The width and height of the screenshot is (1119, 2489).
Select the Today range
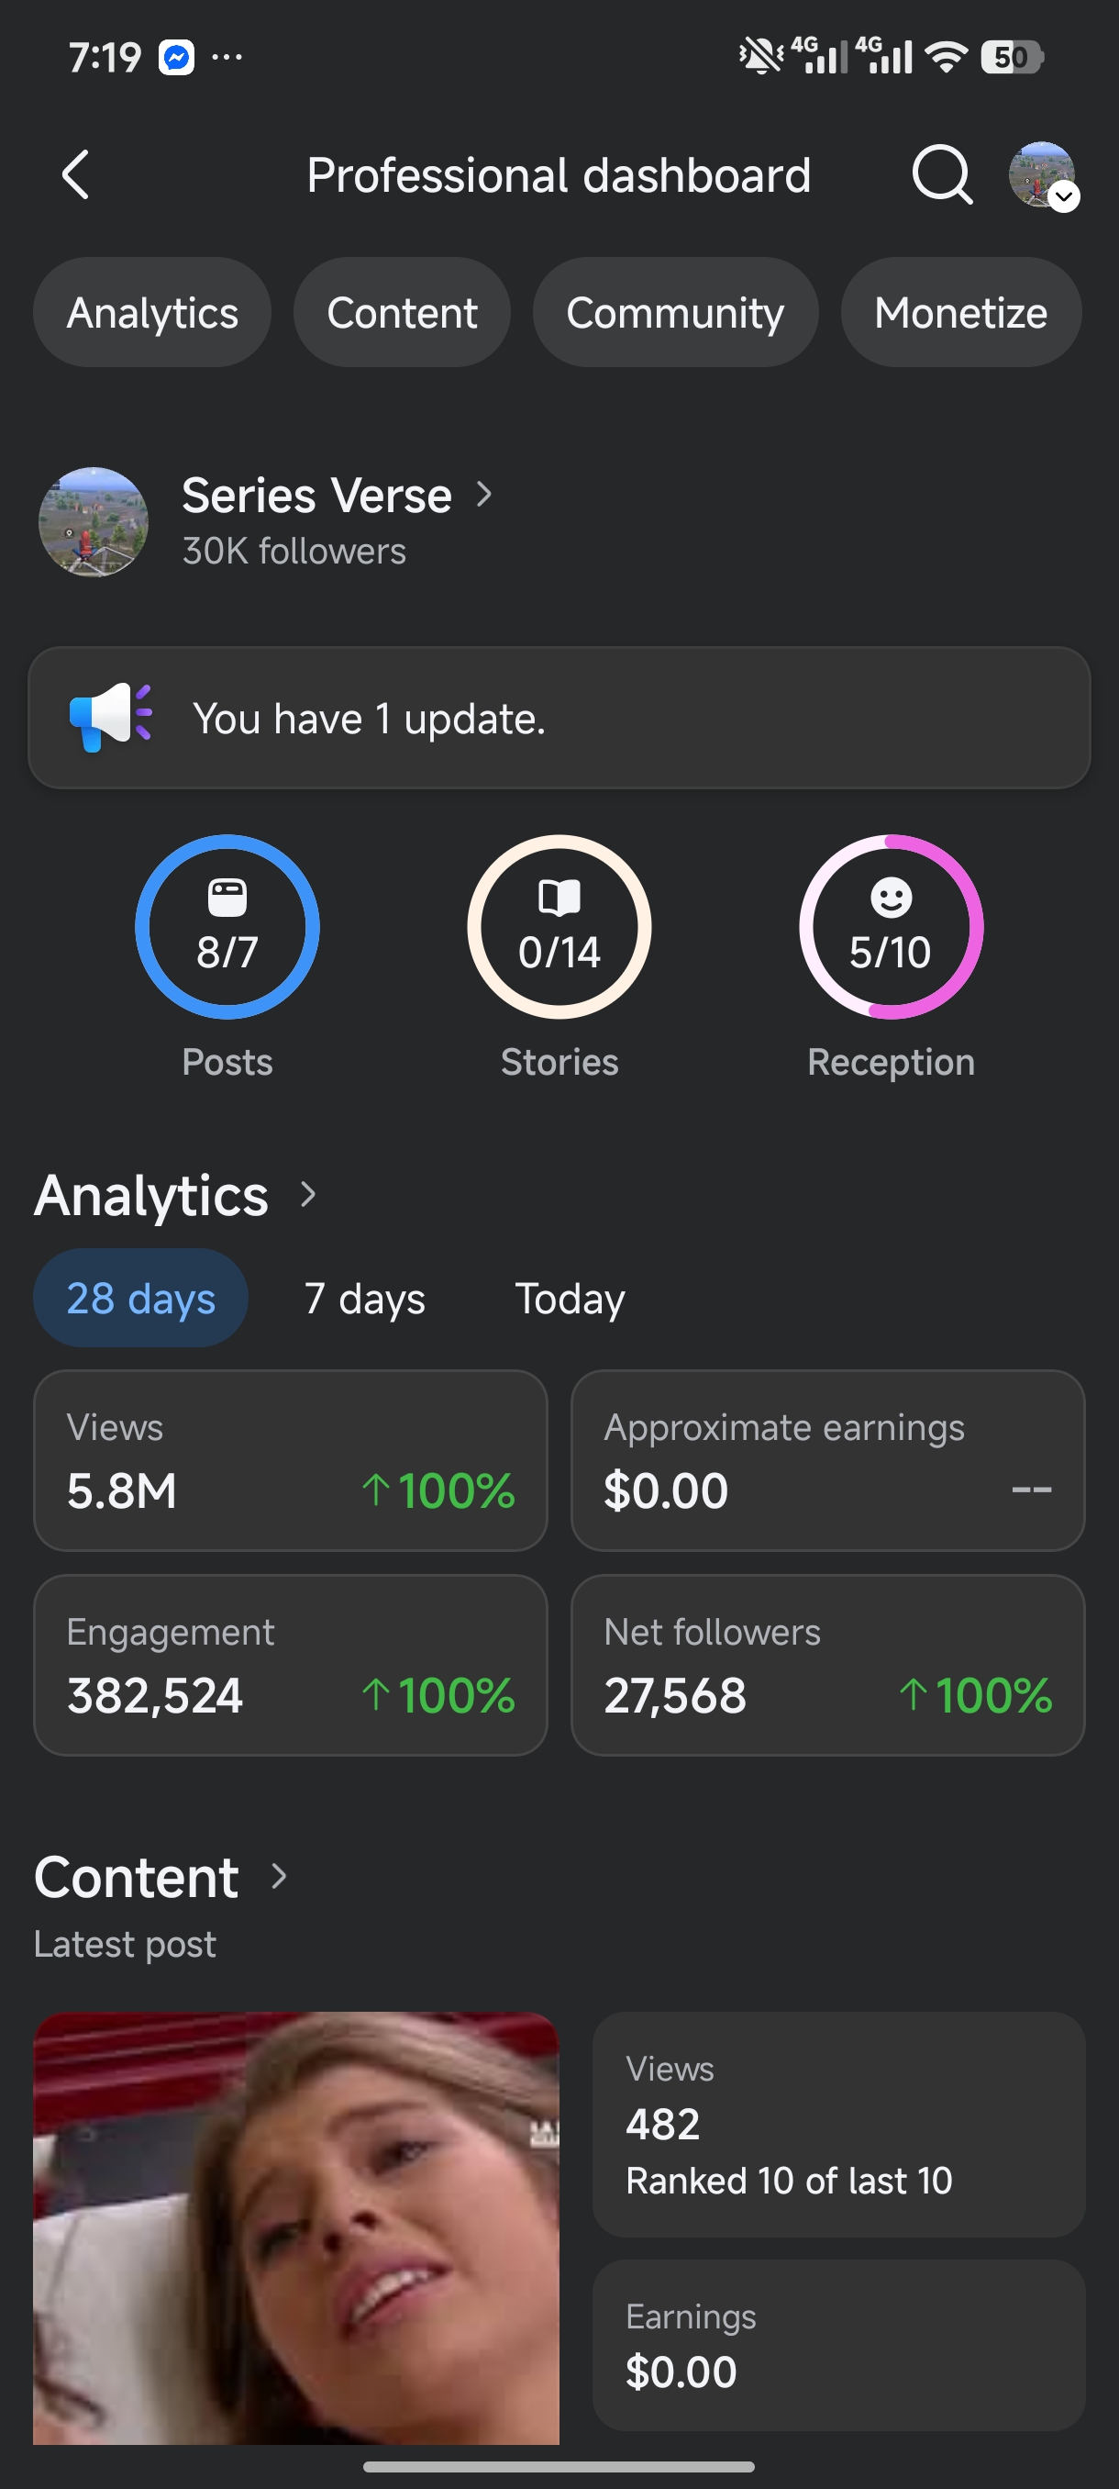570,1298
